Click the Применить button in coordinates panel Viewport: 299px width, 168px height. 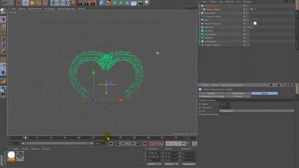point(189,164)
